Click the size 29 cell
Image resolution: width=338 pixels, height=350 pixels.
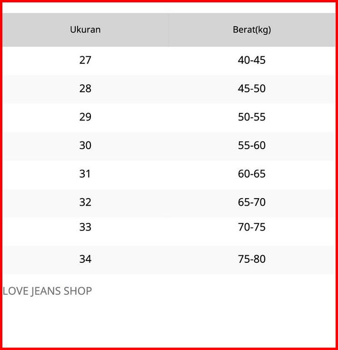pyautogui.click(x=85, y=117)
